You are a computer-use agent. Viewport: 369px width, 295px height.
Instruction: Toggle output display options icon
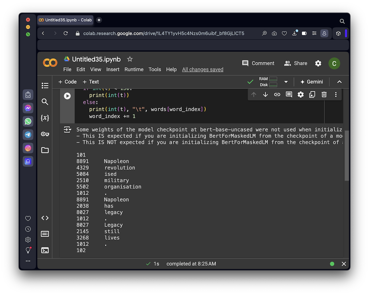[68, 130]
